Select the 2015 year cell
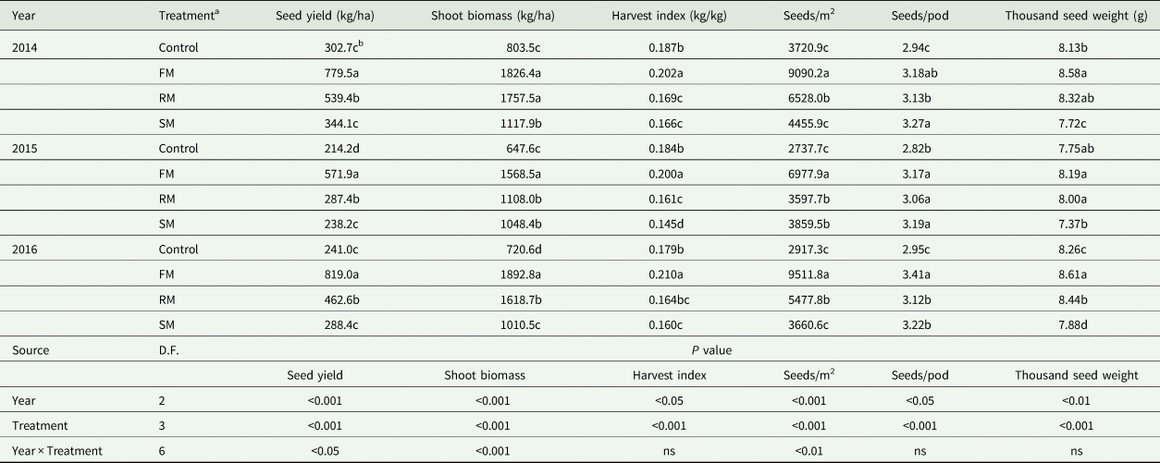 [x=24, y=147]
